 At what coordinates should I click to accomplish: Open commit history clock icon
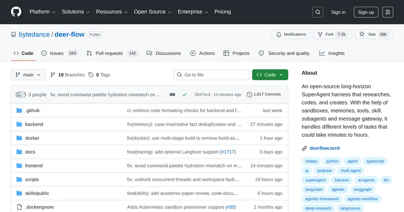(249, 94)
